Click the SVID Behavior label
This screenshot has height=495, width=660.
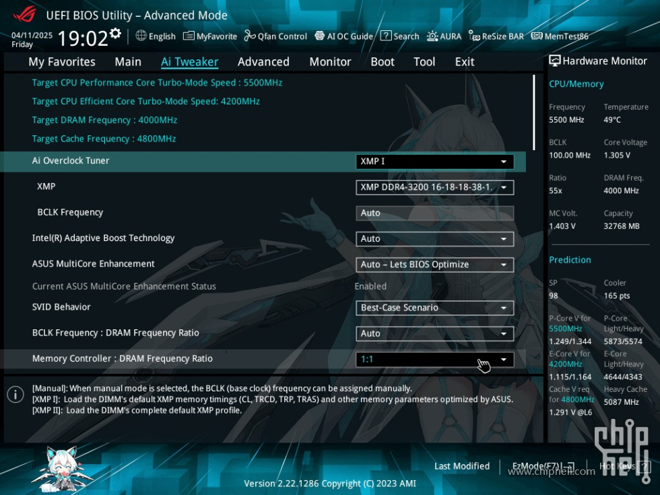point(61,307)
